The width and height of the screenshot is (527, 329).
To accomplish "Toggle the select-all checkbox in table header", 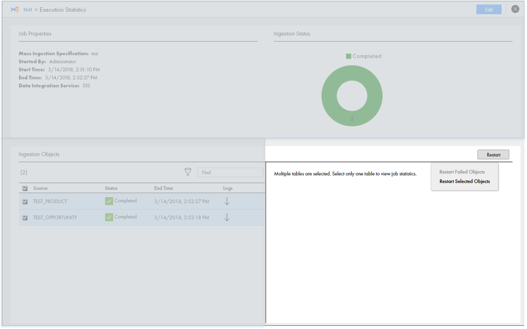I will pyautogui.click(x=25, y=188).
